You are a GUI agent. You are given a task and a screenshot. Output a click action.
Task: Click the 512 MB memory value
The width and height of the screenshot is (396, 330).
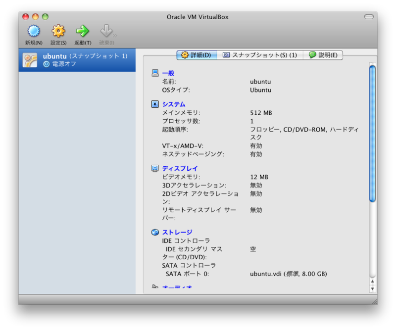[261, 113]
